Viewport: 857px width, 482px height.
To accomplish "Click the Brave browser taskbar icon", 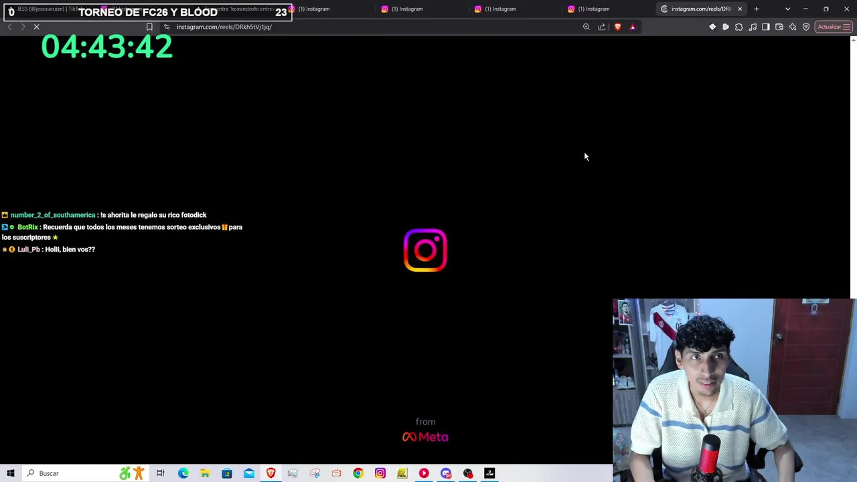I will tap(270, 473).
